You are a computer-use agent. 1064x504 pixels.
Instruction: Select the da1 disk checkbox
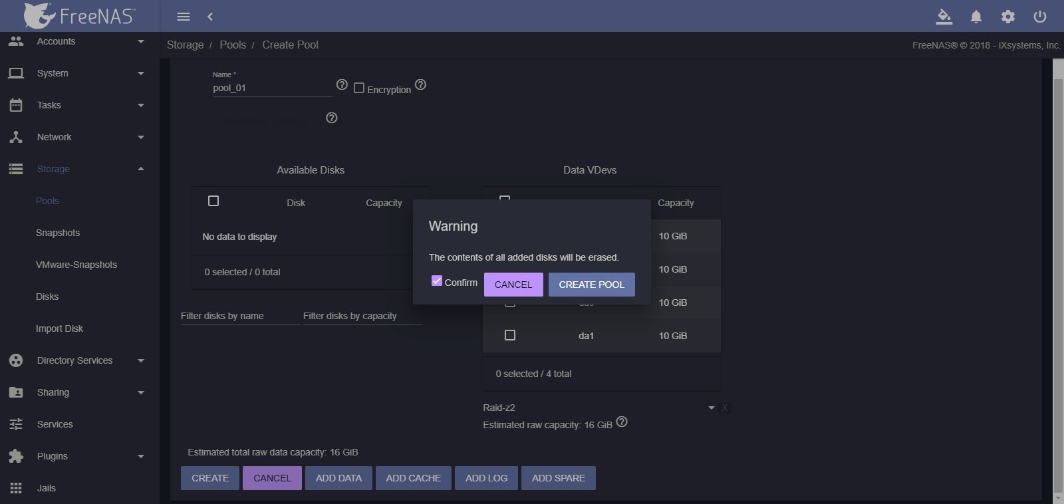coord(510,335)
